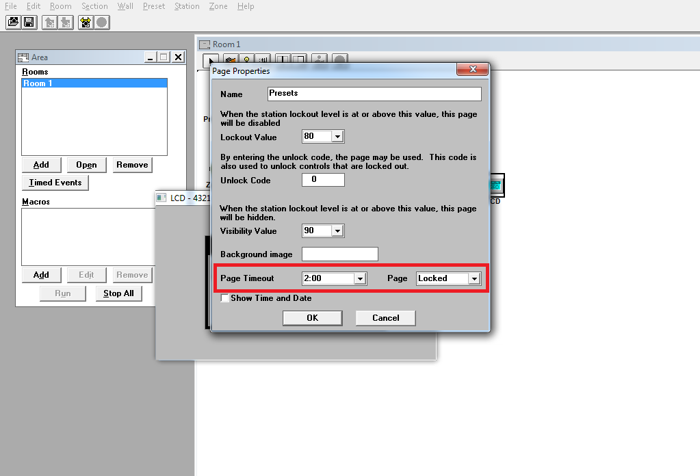
Task: Open the Lockout Value dropdown
Action: pyautogui.click(x=337, y=137)
